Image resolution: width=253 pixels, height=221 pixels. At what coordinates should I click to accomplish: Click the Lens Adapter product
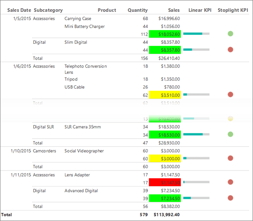[77, 175]
